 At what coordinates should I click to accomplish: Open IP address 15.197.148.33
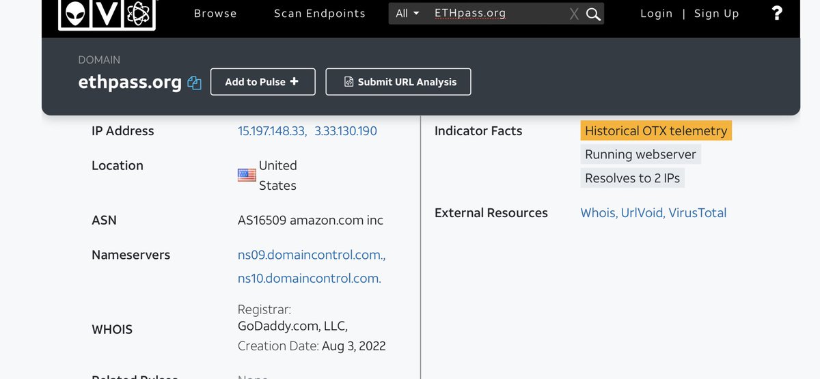pos(271,131)
